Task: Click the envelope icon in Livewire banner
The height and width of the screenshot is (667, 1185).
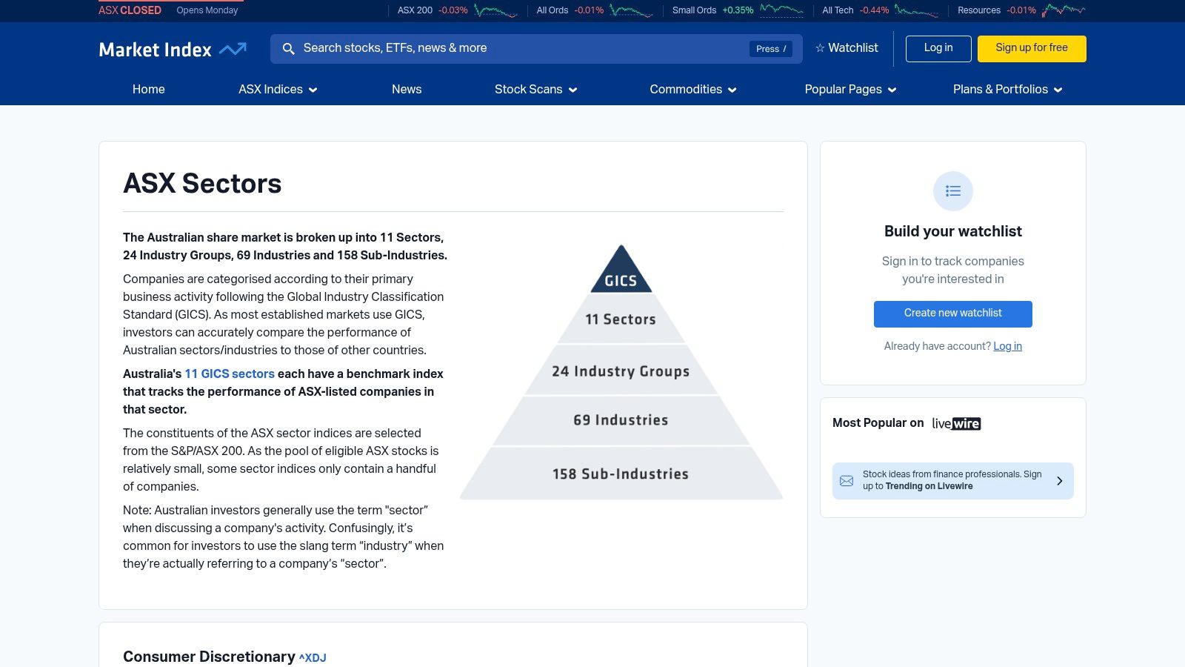Action: click(x=847, y=481)
